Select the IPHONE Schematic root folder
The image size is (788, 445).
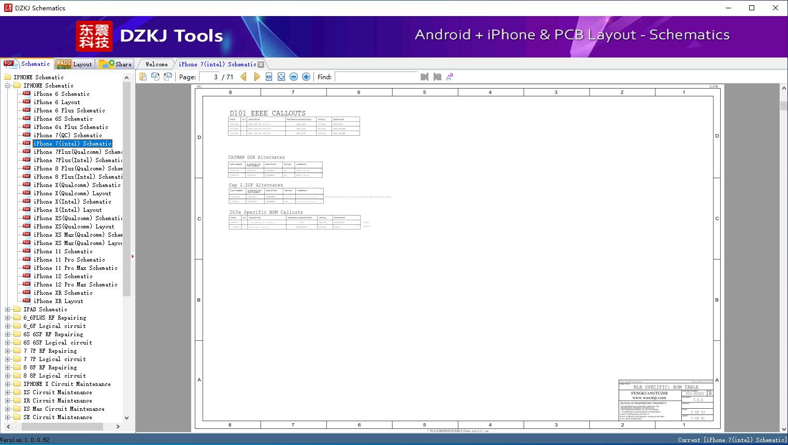click(38, 77)
